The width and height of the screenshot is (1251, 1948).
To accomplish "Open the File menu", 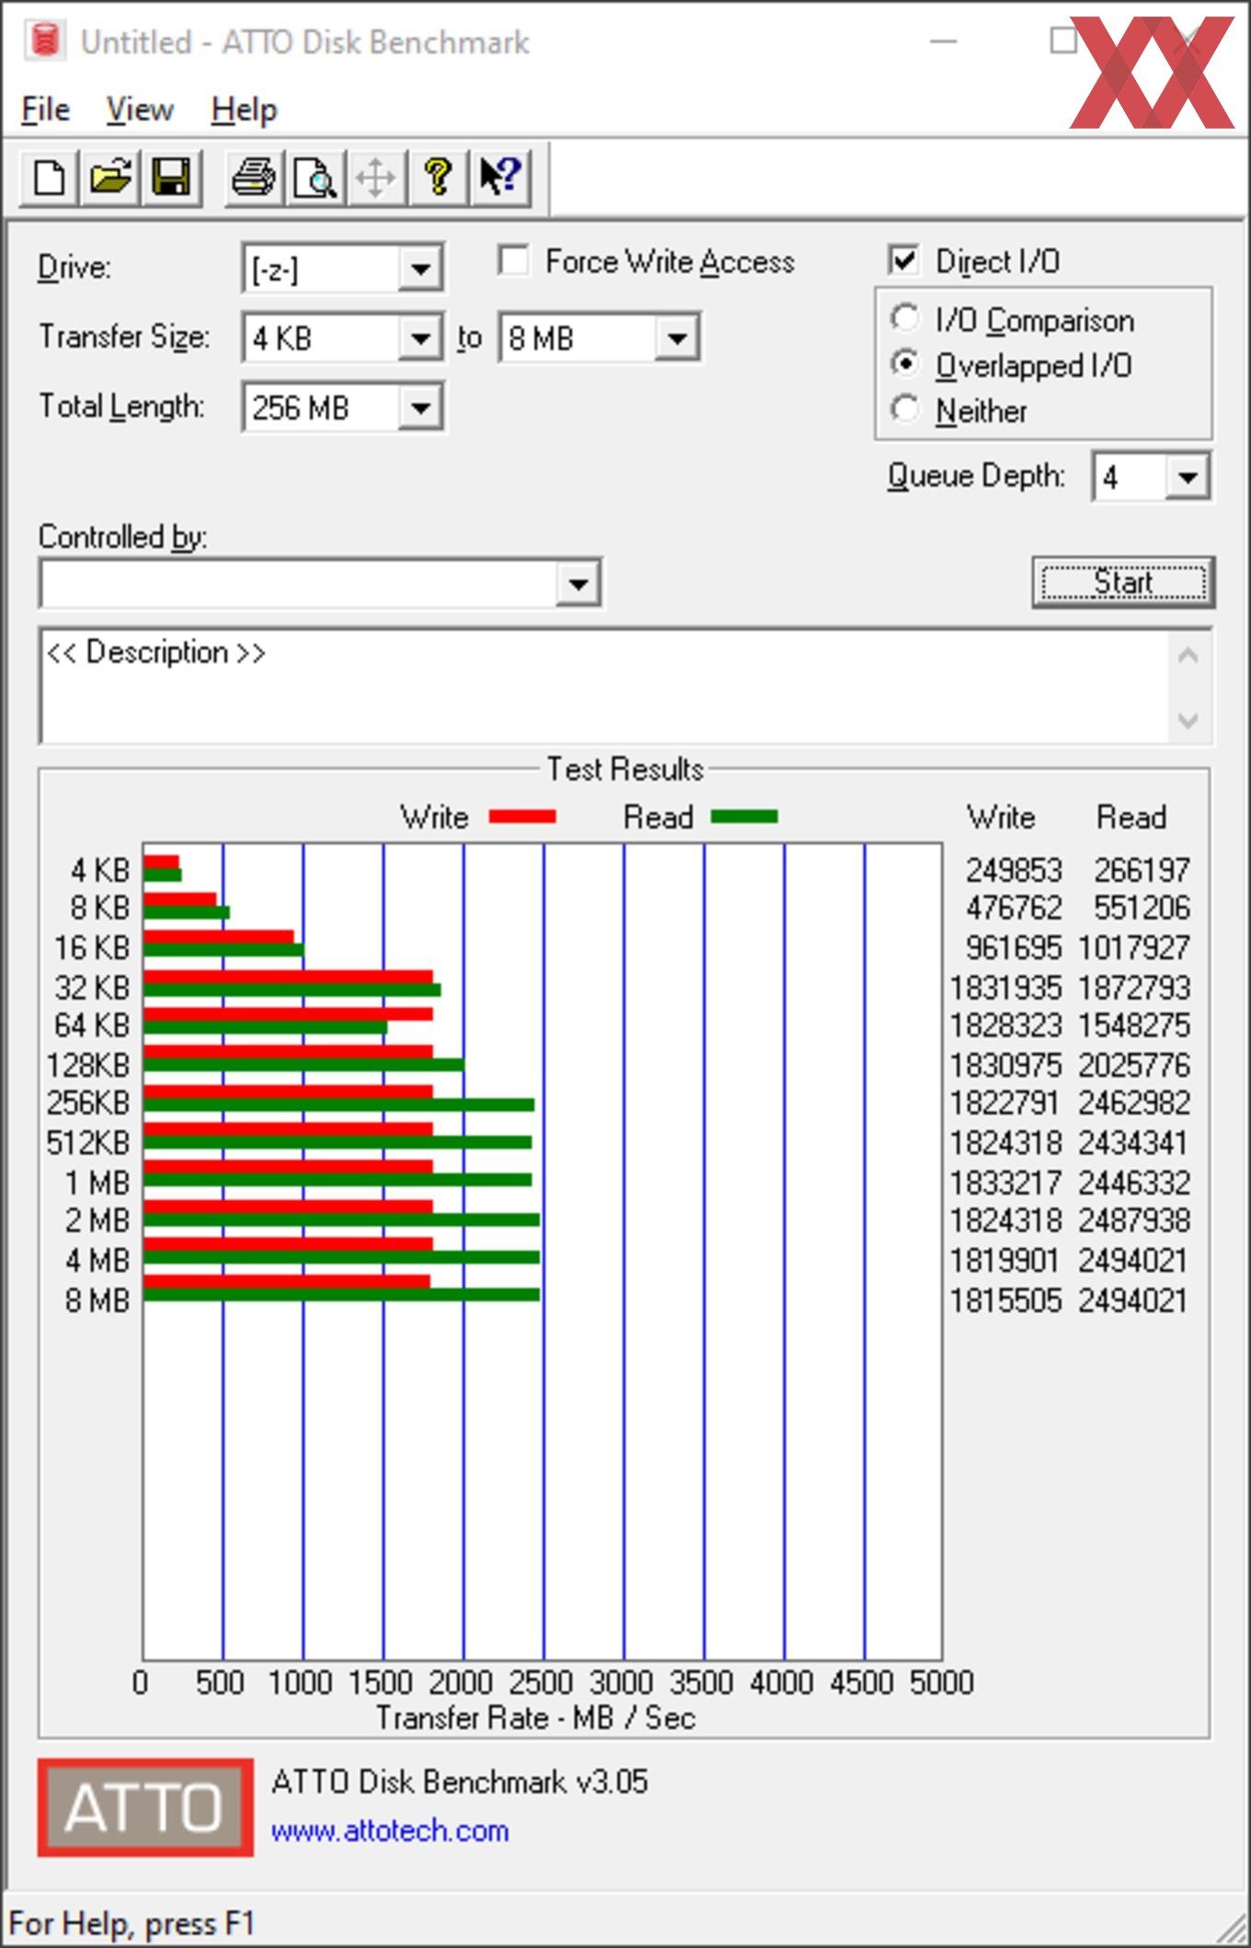I will (45, 109).
